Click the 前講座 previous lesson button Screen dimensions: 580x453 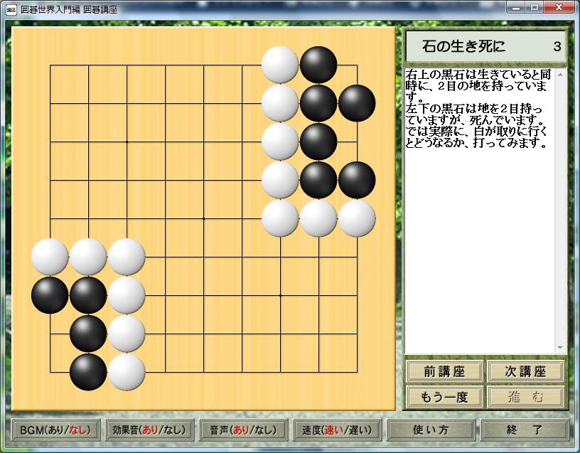click(x=445, y=371)
